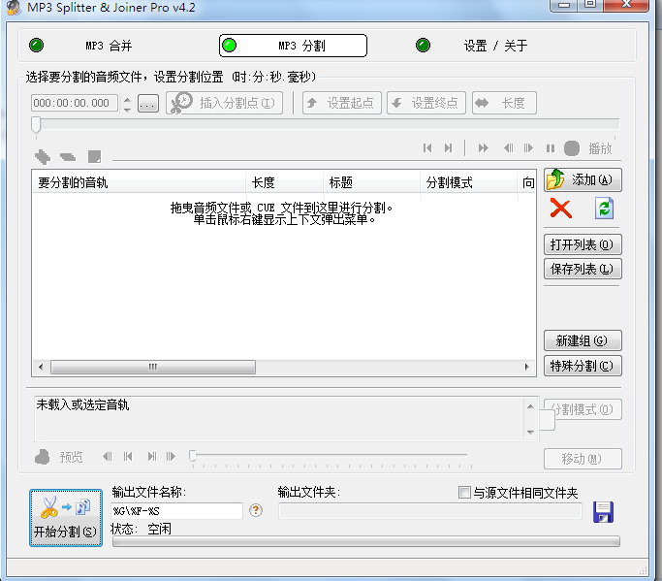The width and height of the screenshot is (662, 581).
Task: Click 保存列表 (L) button
Action: [x=583, y=270]
